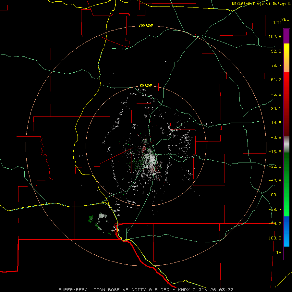The height and width of the screenshot is (292, 292).
Task: Click the -94.2 legend value
Action: click(275, 224)
